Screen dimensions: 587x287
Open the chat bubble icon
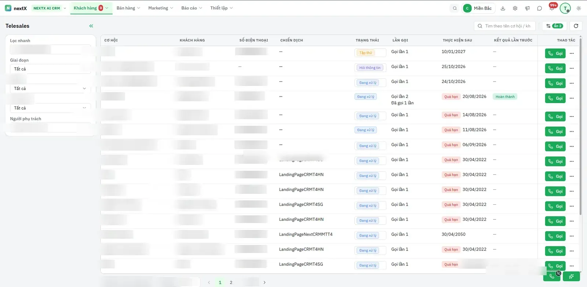[539, 8]
